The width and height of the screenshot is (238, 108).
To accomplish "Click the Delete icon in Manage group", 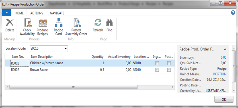I will pyautogui.click(x=10, y=23).
